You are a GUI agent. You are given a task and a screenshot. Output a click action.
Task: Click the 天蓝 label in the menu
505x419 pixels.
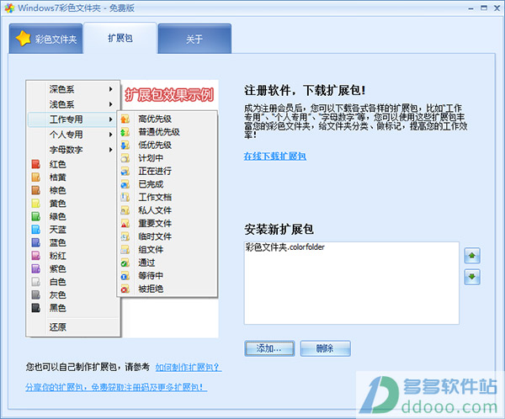click(57, 230)
